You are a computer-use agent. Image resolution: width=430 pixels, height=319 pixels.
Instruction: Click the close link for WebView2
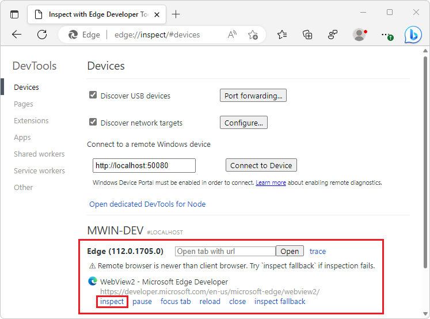[x=238, y=302]
